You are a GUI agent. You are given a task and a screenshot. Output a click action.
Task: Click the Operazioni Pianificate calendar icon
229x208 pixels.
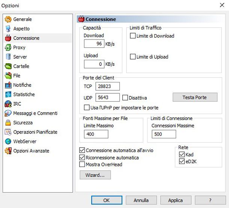[8, 132]
